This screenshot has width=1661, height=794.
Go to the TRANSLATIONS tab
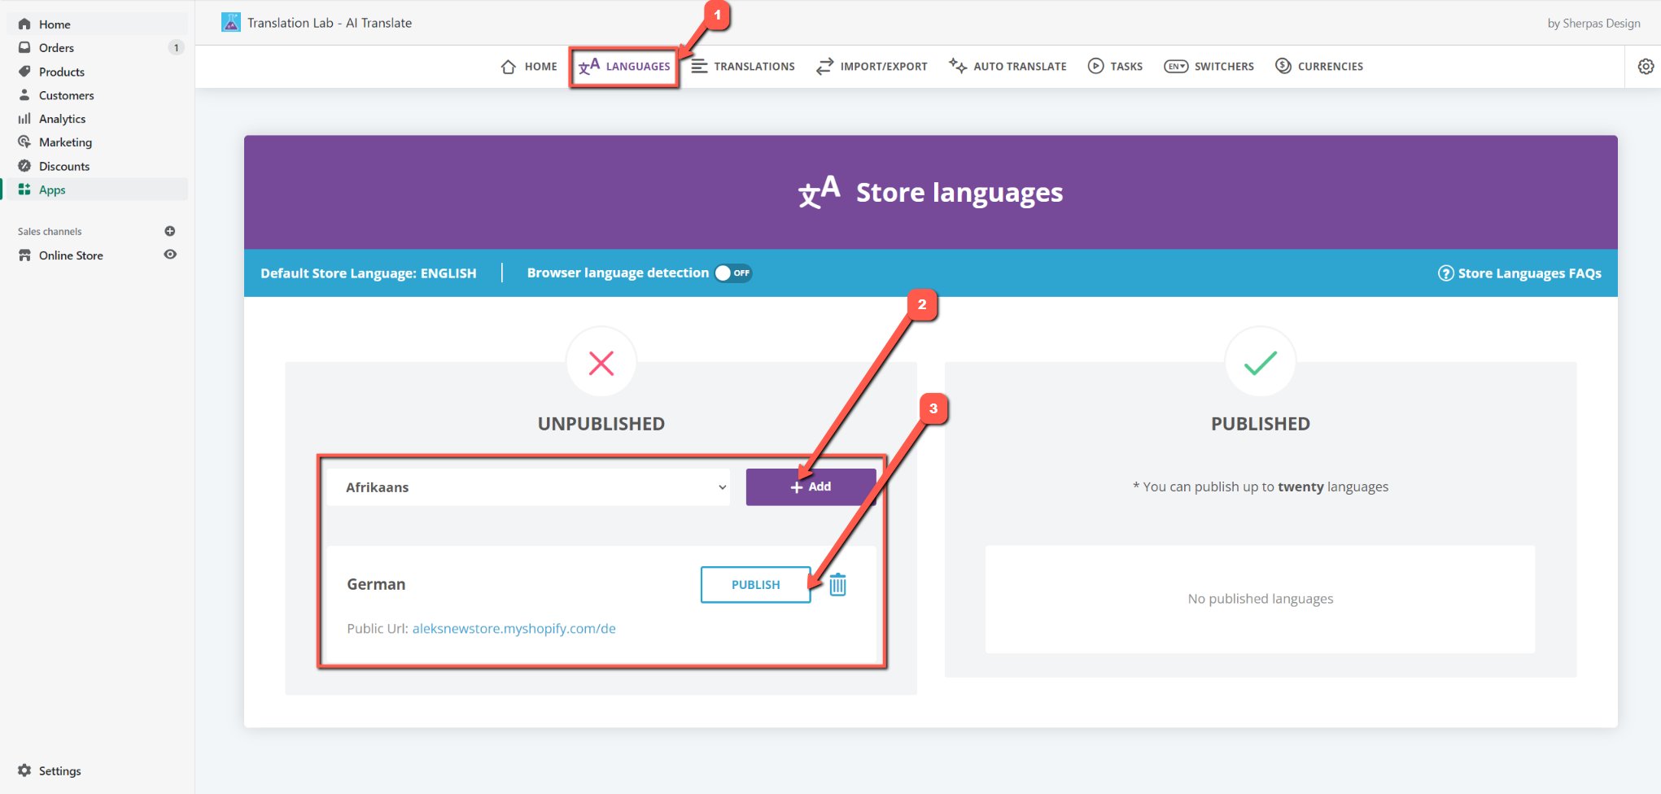coord(743,67)
